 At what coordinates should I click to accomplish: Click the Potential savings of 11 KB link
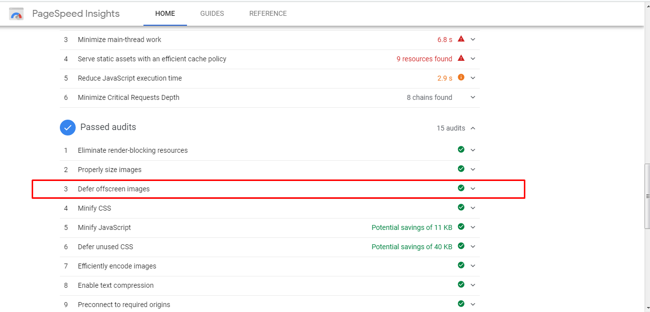coord(412,227)
